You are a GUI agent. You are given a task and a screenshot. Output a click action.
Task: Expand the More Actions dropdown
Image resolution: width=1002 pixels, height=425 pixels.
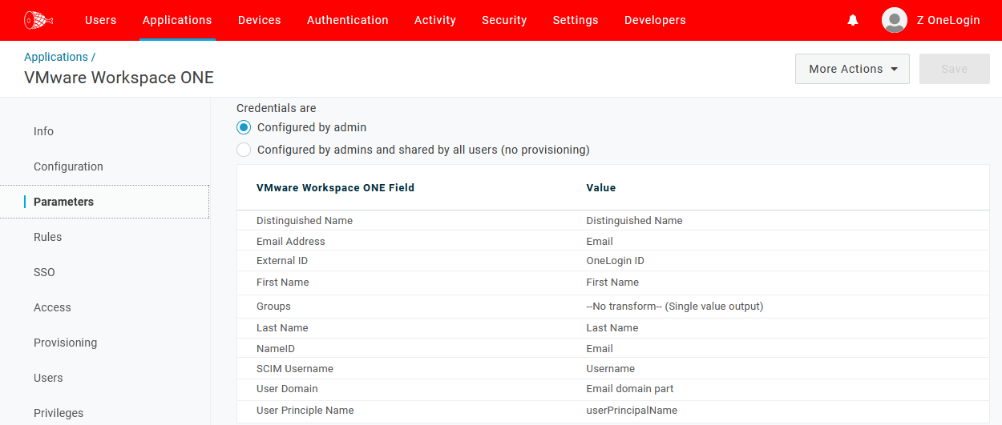click(852, 69)
